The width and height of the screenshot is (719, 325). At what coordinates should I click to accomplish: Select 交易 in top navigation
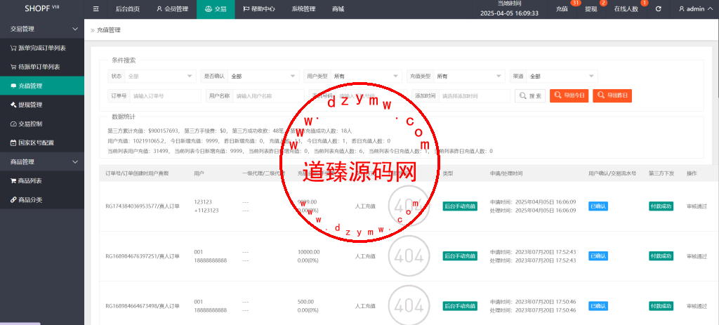tap(216, 8)
